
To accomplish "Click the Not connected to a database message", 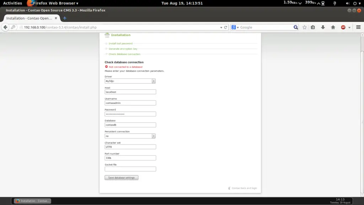I will click(x=126, y=67).
